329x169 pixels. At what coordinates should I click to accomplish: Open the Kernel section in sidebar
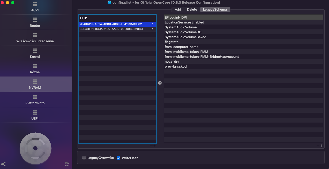coord(35,53)
